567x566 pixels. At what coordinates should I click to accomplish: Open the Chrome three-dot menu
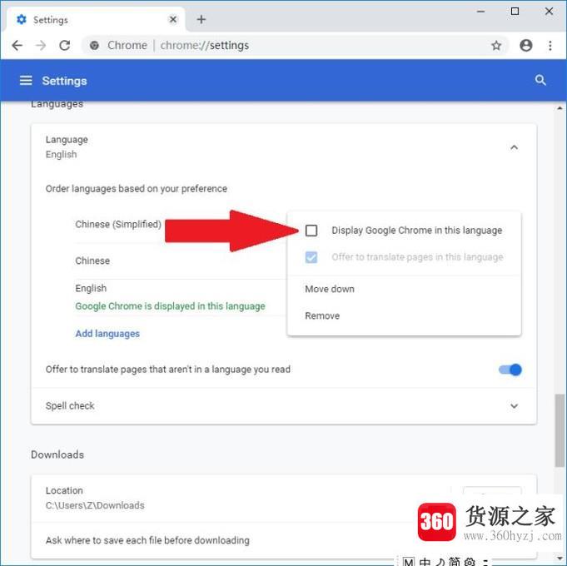[x=550, y=46]
